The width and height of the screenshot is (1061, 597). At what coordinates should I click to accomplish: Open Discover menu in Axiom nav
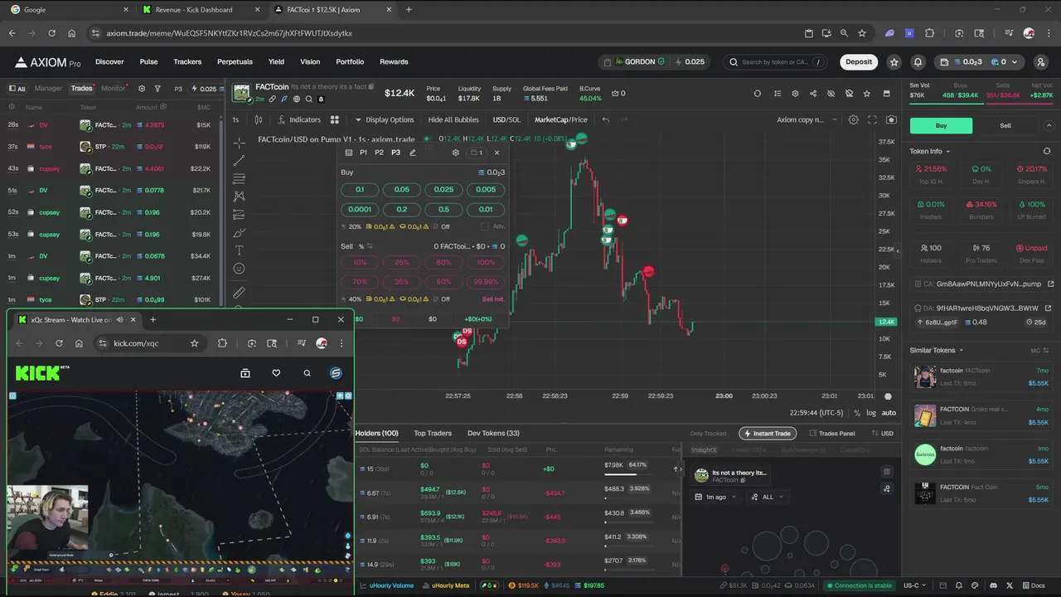click(109, 62)
